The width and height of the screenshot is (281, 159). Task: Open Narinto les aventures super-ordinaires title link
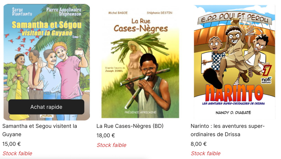228,130
